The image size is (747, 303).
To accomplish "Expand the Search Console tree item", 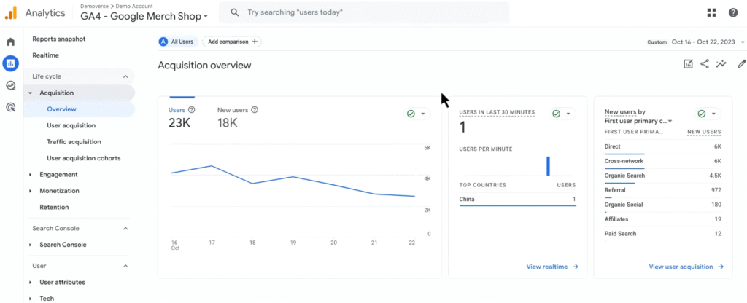I will [x=30, y=245].
